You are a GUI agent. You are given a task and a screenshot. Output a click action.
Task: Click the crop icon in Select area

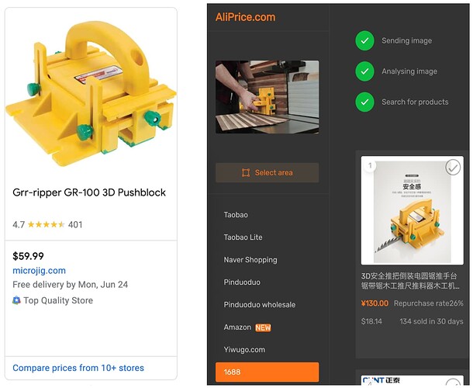pyautogui.click(x=246, y=173)
